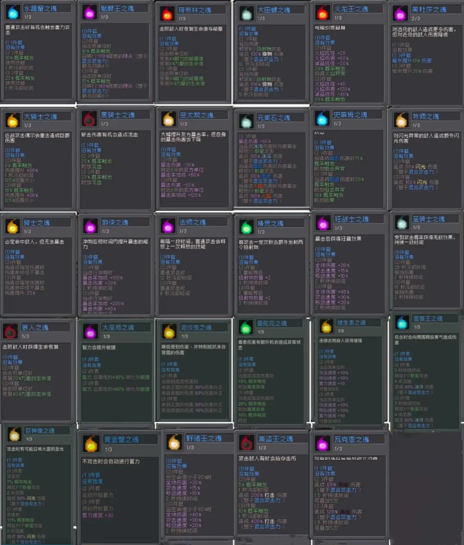Image resolution: width=464 pixels, height=545 pixels.
Task: Select the 史莱姆之魂 blue soul icon
Action: [x=322, y=119]
